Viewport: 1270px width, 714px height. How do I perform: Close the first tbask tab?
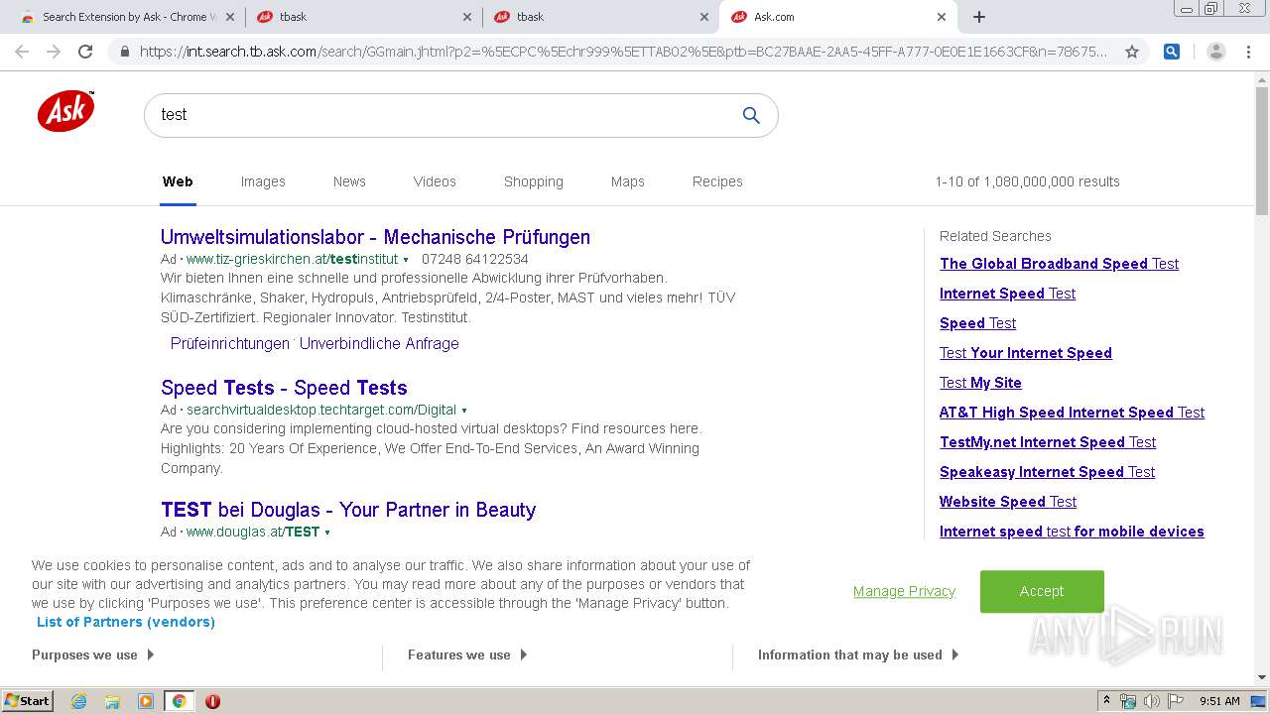coord(467,17)
